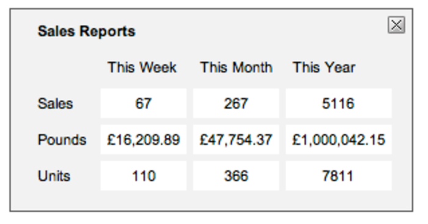Viewport: 428px width, 224px height.
Task: Click the Sales row label
Action: click(x=55, y=103)
